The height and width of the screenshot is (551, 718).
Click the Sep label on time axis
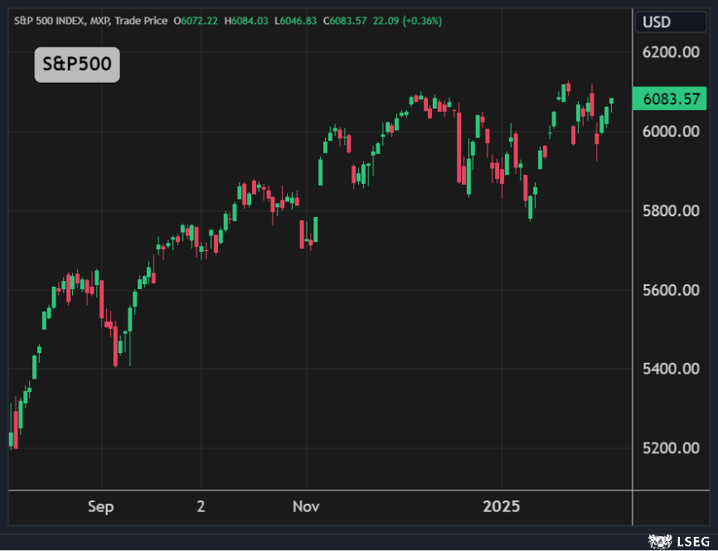coord(101,506)
